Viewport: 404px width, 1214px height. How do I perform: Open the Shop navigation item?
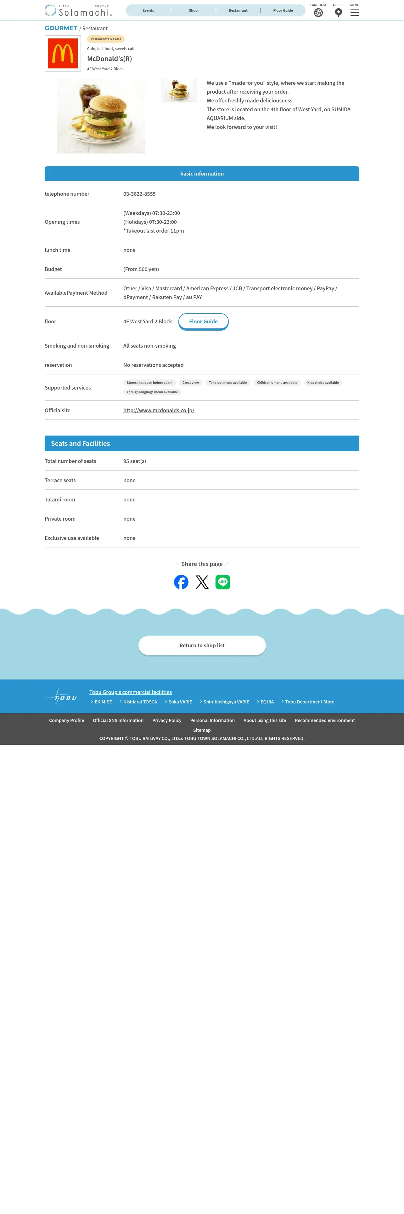[193, 10]
